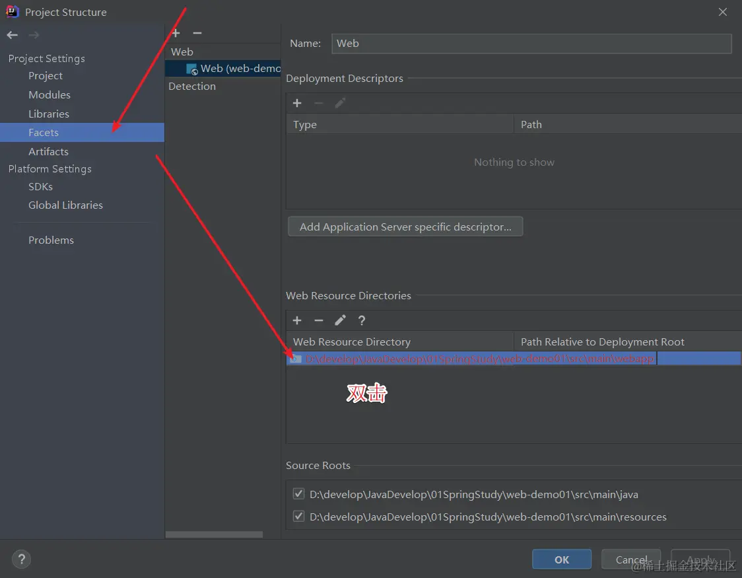Image resolution: width=742 pixels, height=578 pixels.
Task: Click the Web Resource Directory column header
Action: [x=400, y=342]
